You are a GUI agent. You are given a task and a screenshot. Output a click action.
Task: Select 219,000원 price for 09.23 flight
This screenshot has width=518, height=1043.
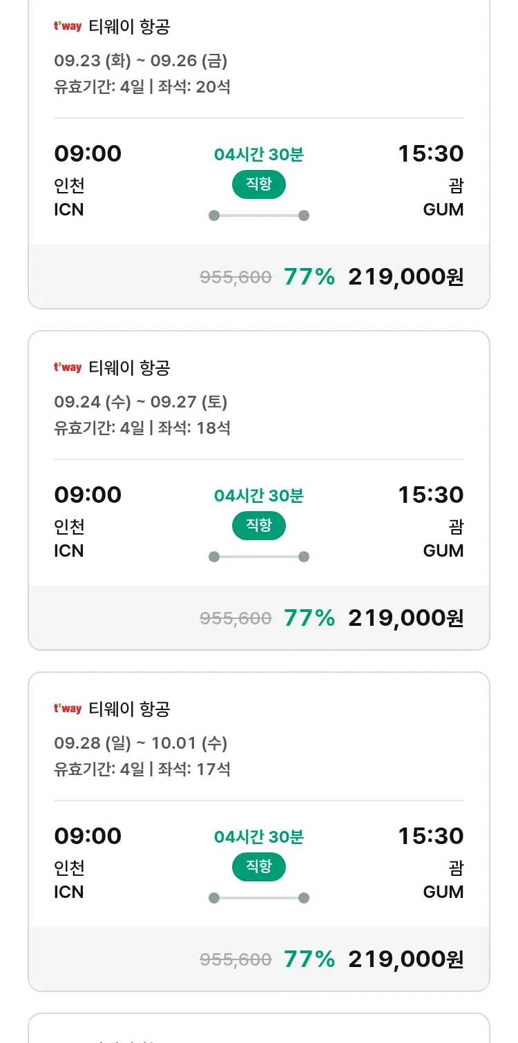405,277
